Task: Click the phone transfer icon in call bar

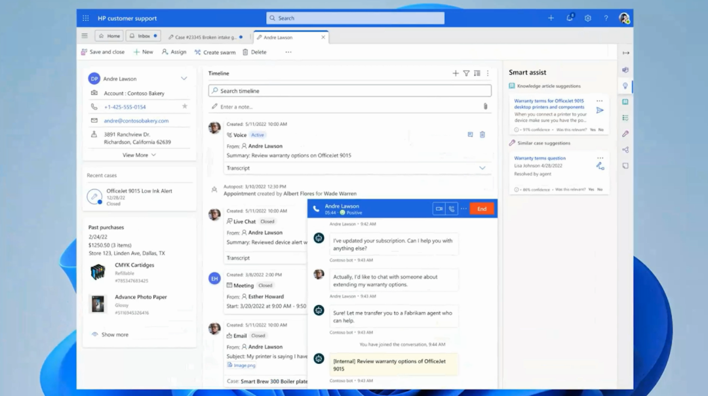Action: pyautogui.click(x=452, y=208)
